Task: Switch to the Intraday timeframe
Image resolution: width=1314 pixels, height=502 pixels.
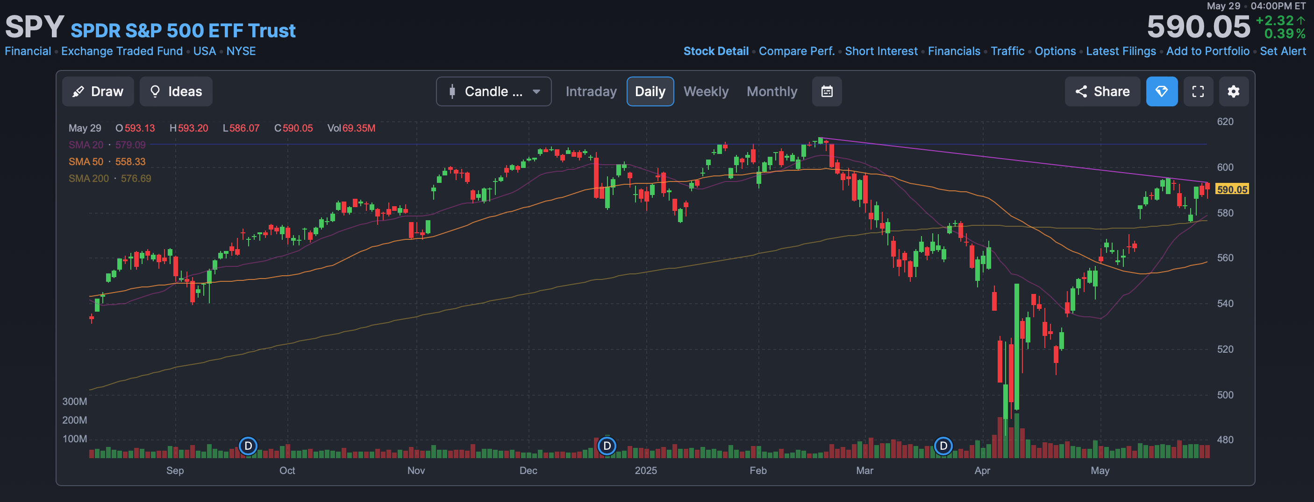Action: 591,91
